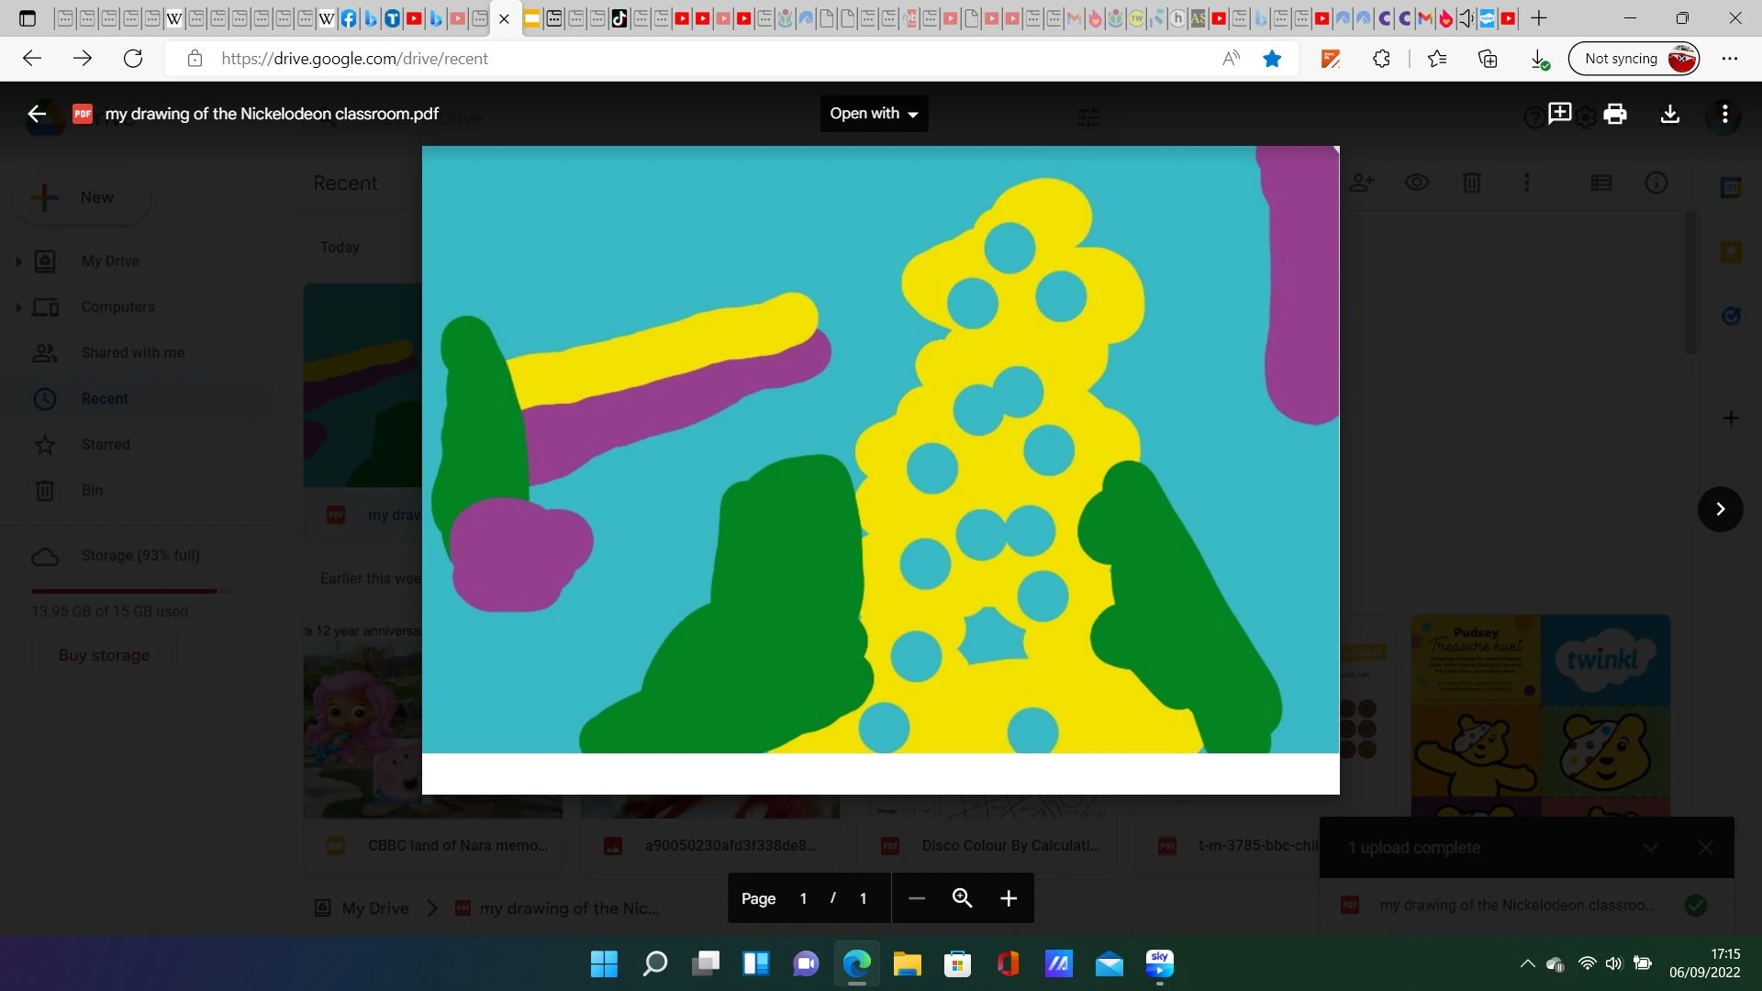The width and height of the screenshot is (1762, 991).
Task: Download the PDF file
Action: (x=1669, y=114)
